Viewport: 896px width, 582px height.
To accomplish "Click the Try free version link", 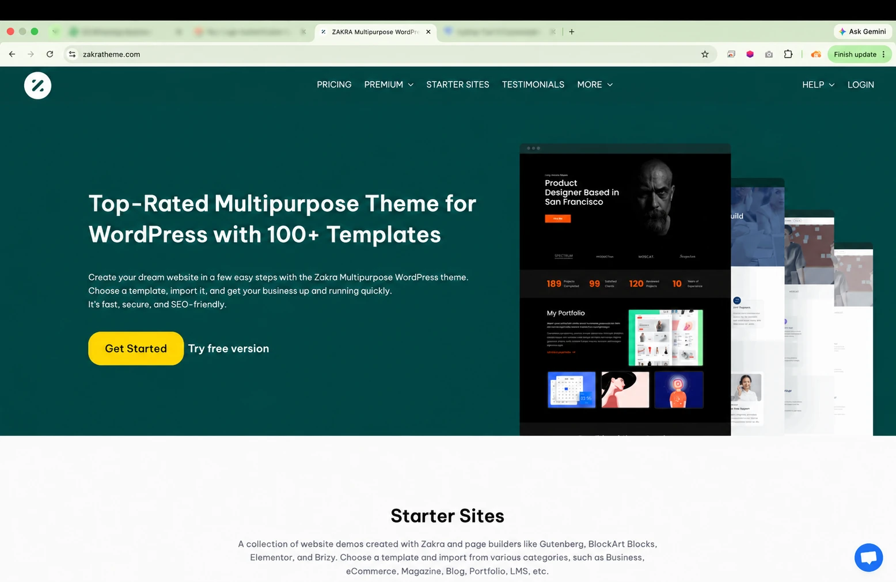I will point(229,348).
